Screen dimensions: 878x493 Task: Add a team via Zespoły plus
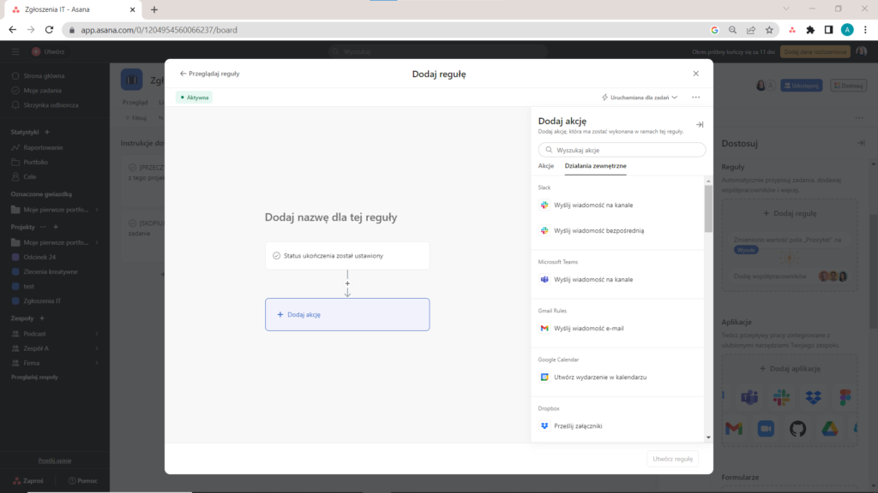(42, 318)
